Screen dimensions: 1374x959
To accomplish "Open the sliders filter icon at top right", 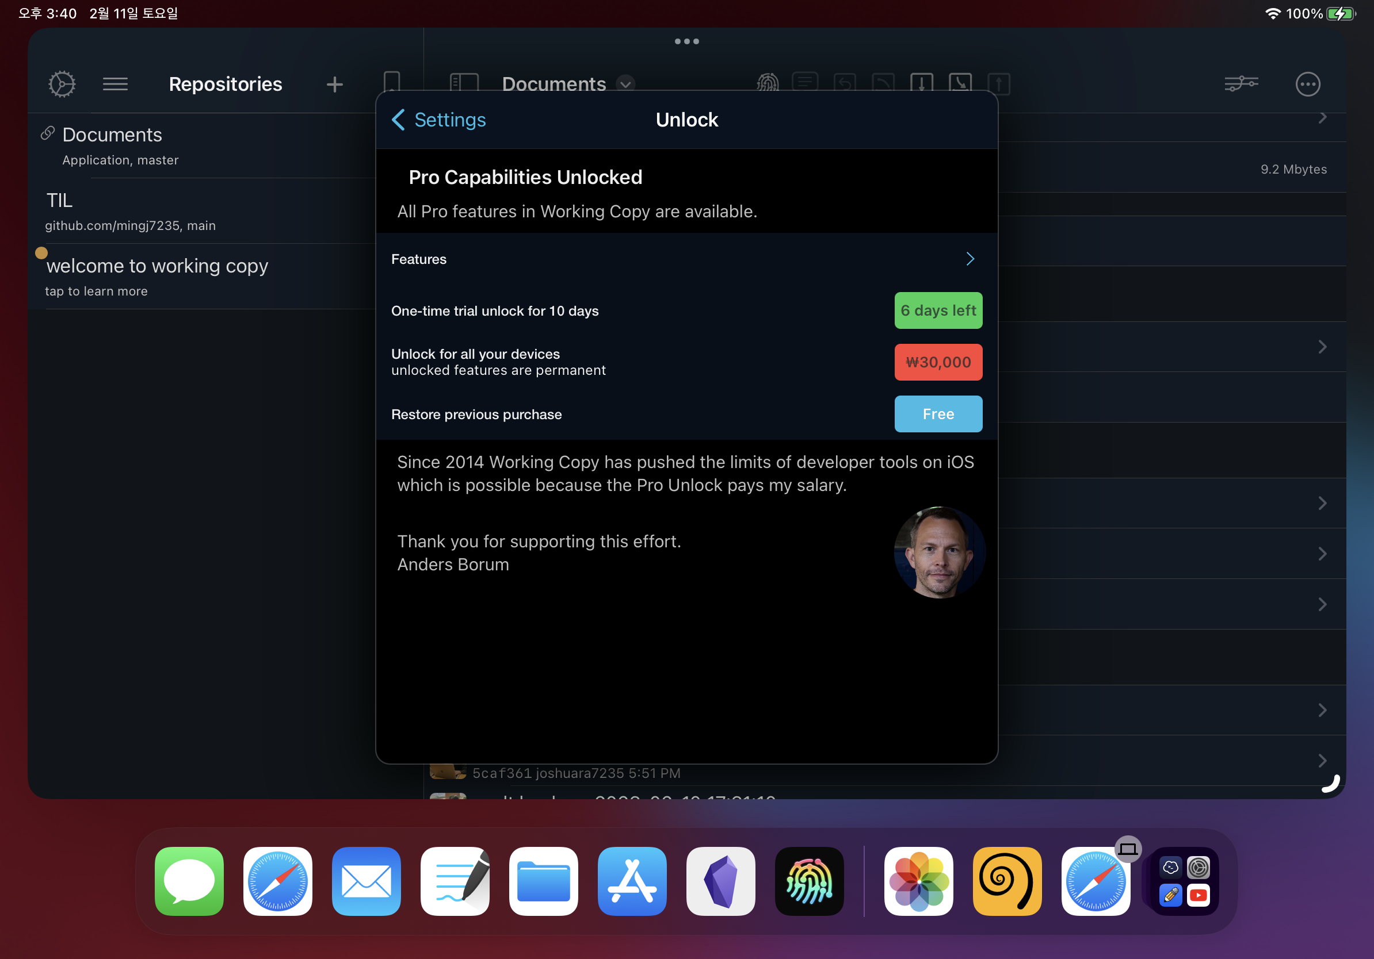I will [1241, 84].
